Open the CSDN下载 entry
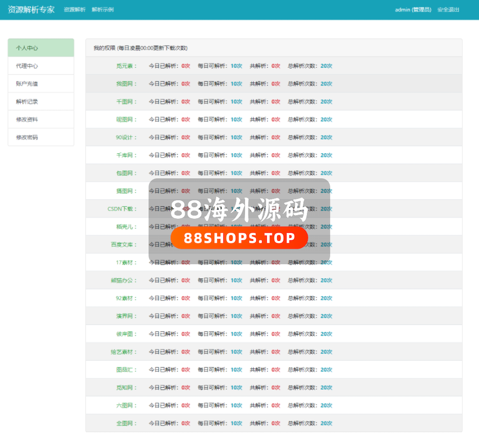Screen dimensions: 479x442 point(122,209)
